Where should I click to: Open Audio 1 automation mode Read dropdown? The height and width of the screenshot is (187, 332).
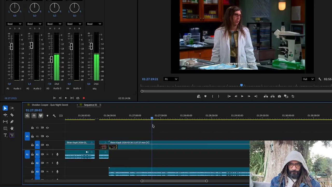pyautogui.click(x=14, y=24)
